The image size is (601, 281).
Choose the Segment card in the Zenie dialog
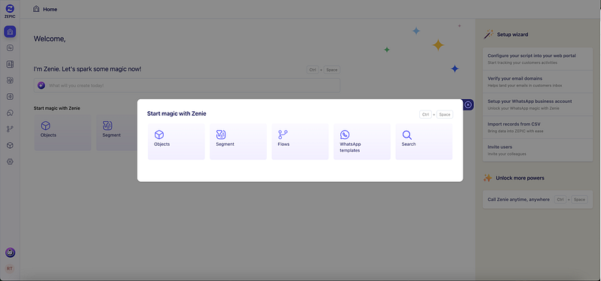coord(238,141)
